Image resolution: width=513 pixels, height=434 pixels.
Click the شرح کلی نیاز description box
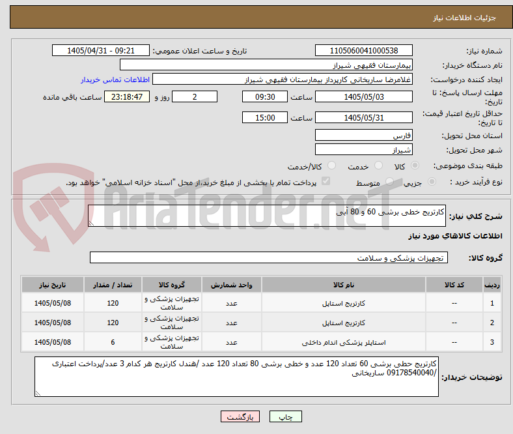point(267,216)
